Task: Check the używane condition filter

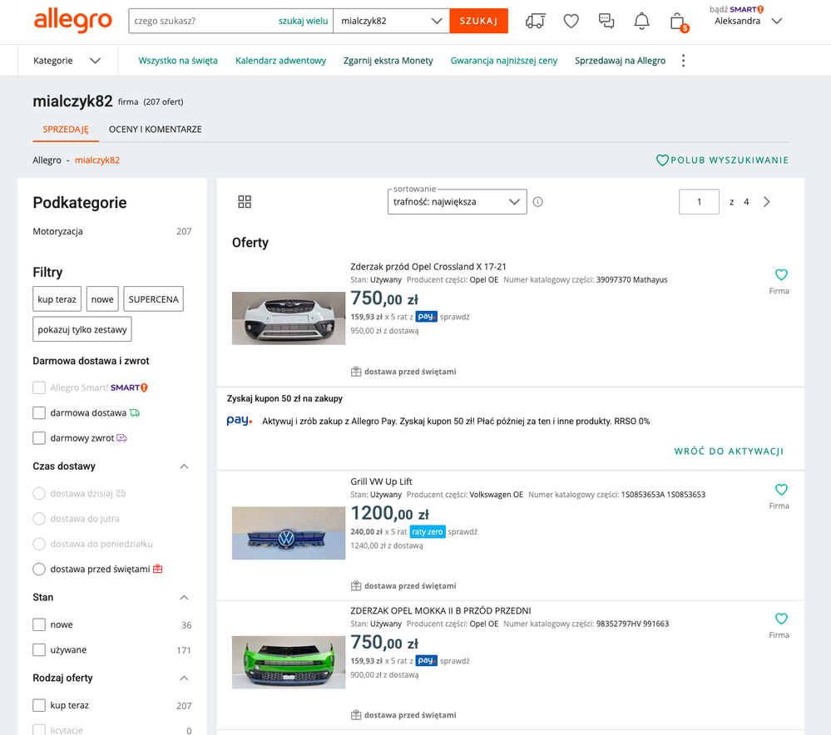Action: (39, 650)
